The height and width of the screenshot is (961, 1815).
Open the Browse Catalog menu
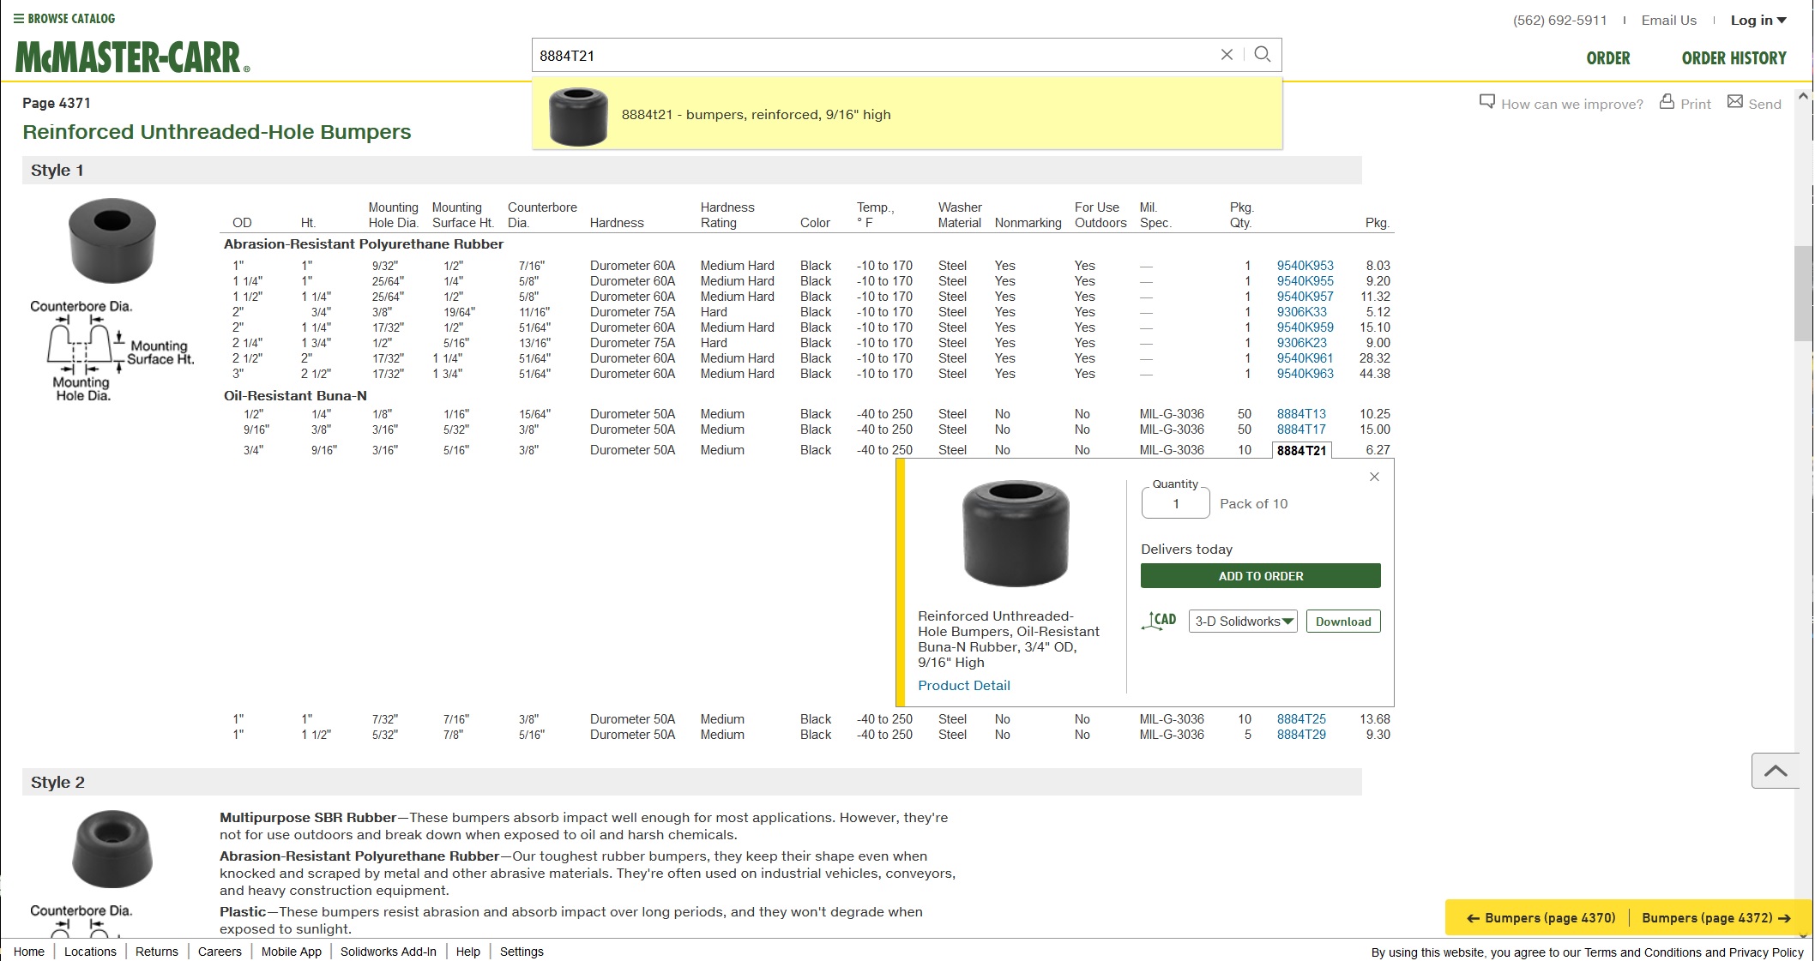pos(64,19)
